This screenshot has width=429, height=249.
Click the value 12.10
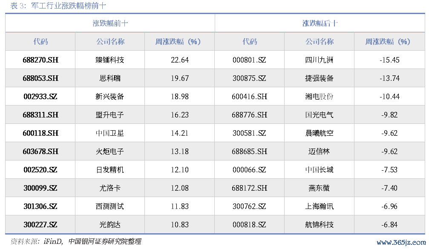pyautogui.click(x=180, y=170)
